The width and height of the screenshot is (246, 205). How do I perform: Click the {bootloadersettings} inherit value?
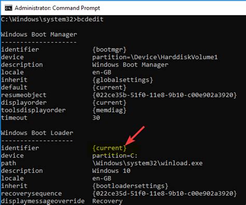point(130,186)
